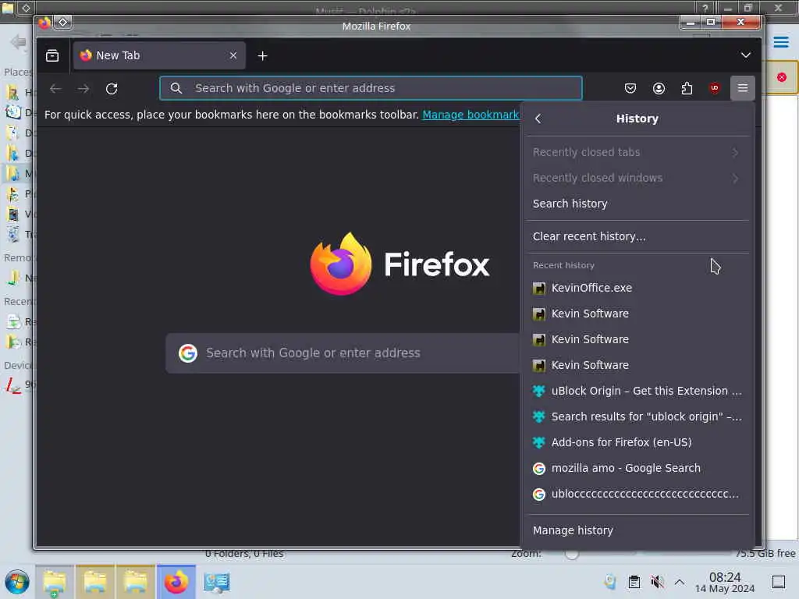The width and height of the screenshot is (799, 599).
Task: Open KevinOffice.exe history entry
Action: click(637, 288)
